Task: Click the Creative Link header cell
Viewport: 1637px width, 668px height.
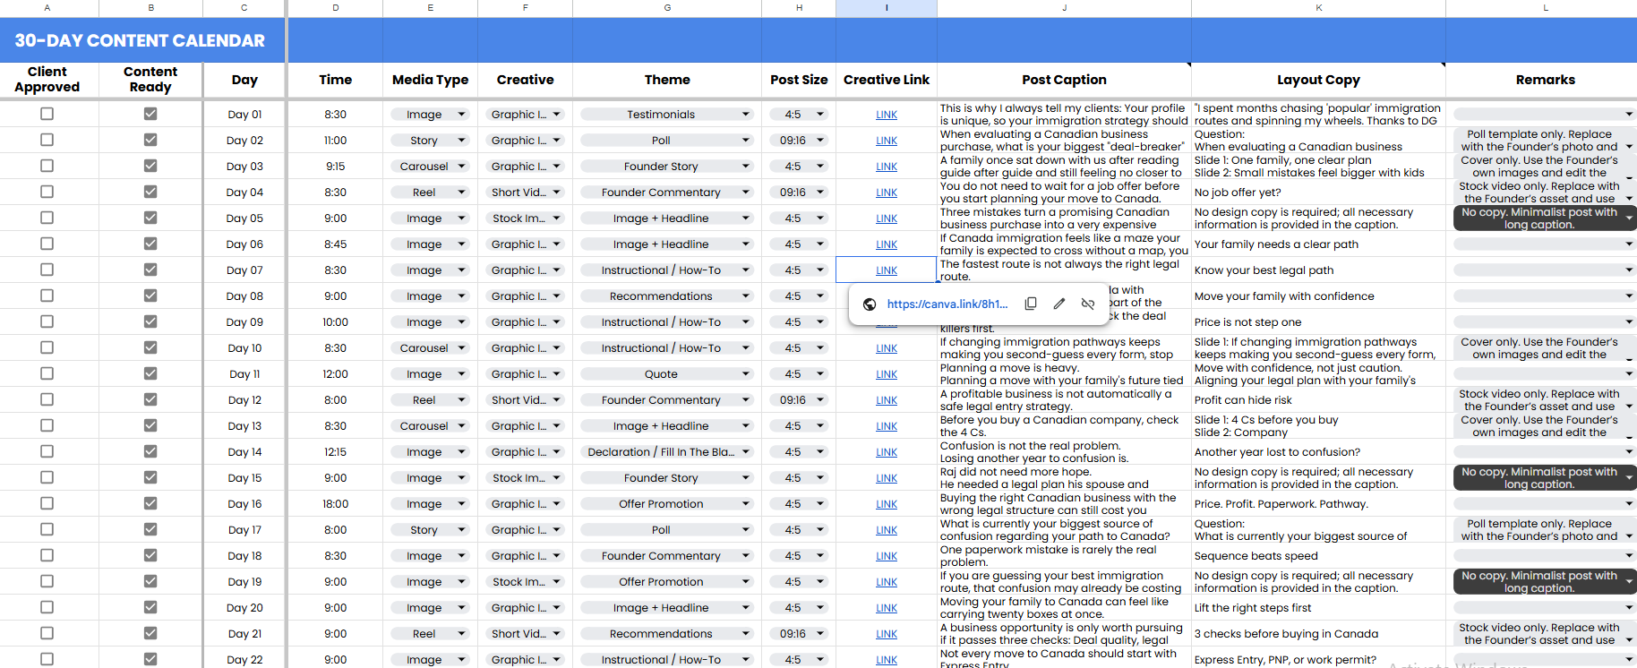Action: [887, 80]
